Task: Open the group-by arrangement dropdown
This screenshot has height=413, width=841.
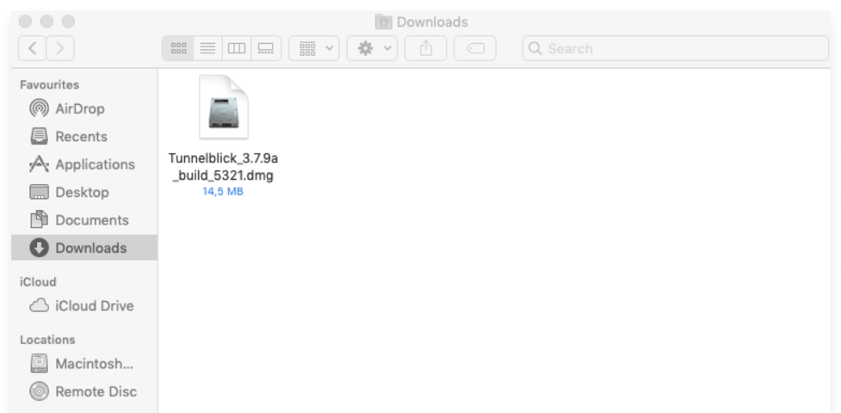Action: (315, 48)
